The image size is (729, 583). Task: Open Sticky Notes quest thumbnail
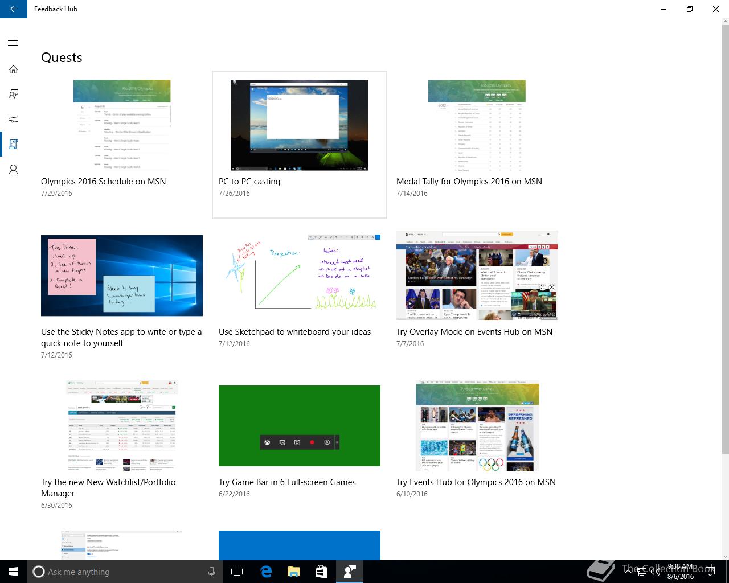pyautogui.click(x=122, y=276)
